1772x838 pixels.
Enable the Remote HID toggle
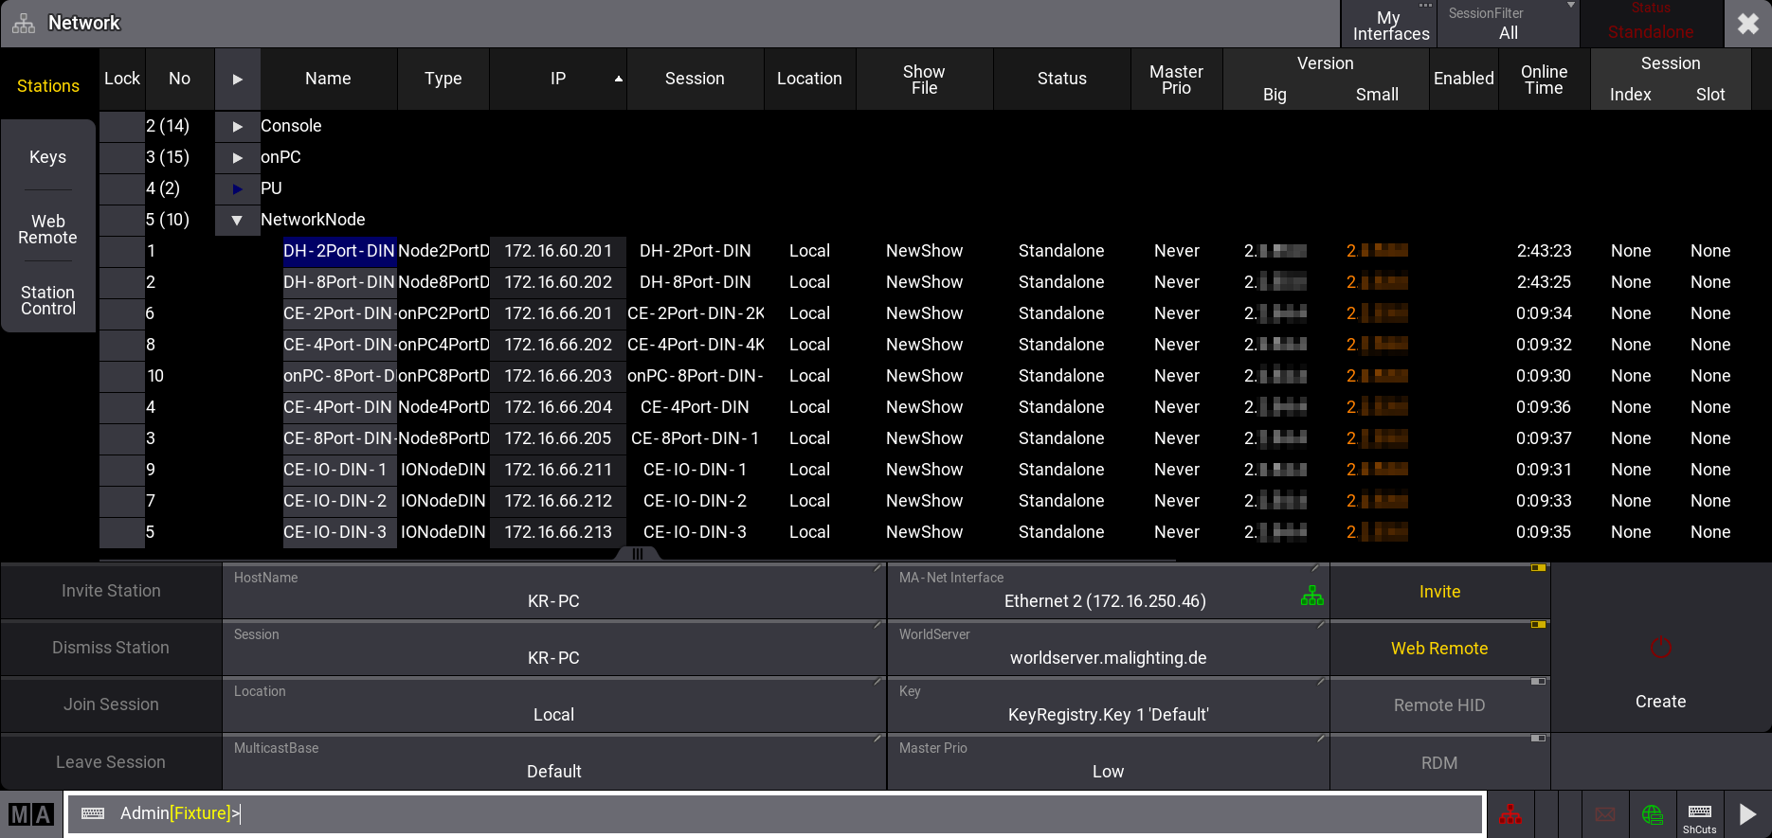click(x=1439, y=705)
